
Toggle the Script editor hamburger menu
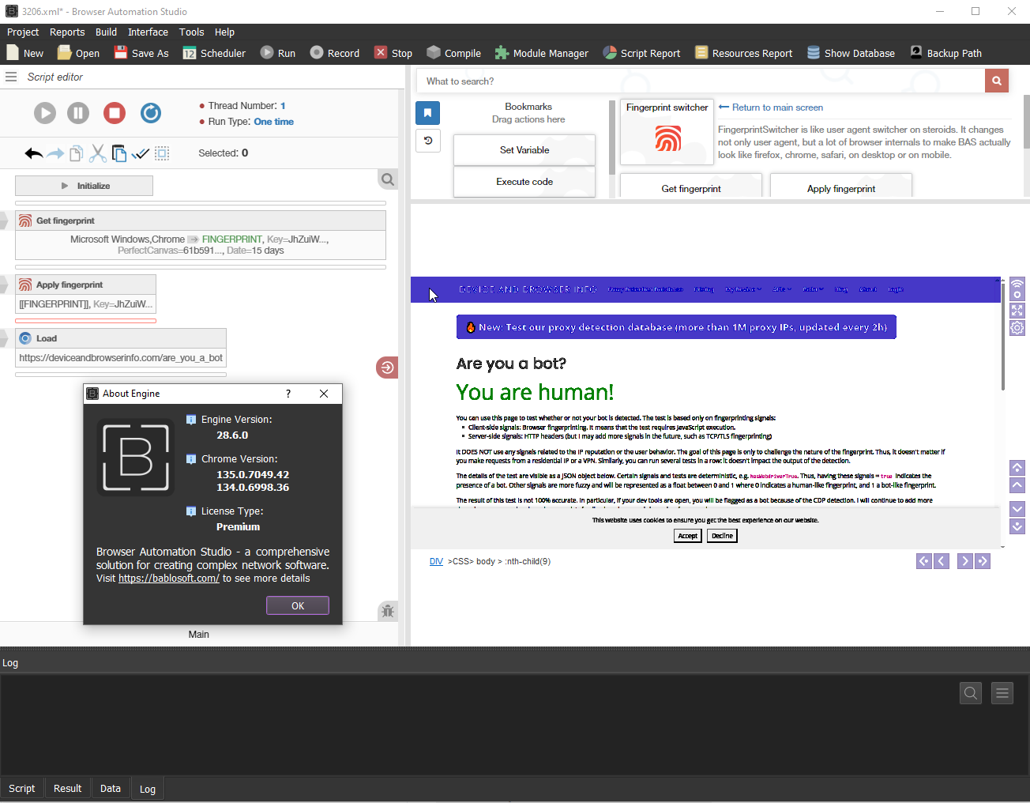pos(11,77)
